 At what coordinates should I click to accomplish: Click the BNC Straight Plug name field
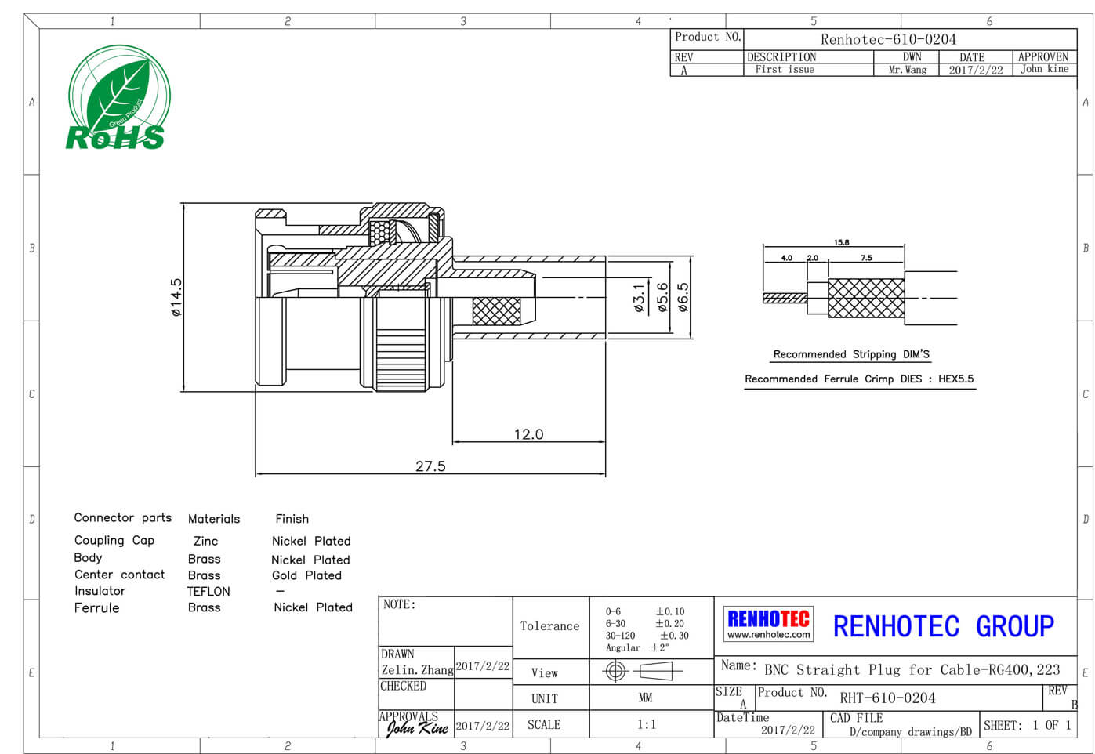(x=912, y=670)
